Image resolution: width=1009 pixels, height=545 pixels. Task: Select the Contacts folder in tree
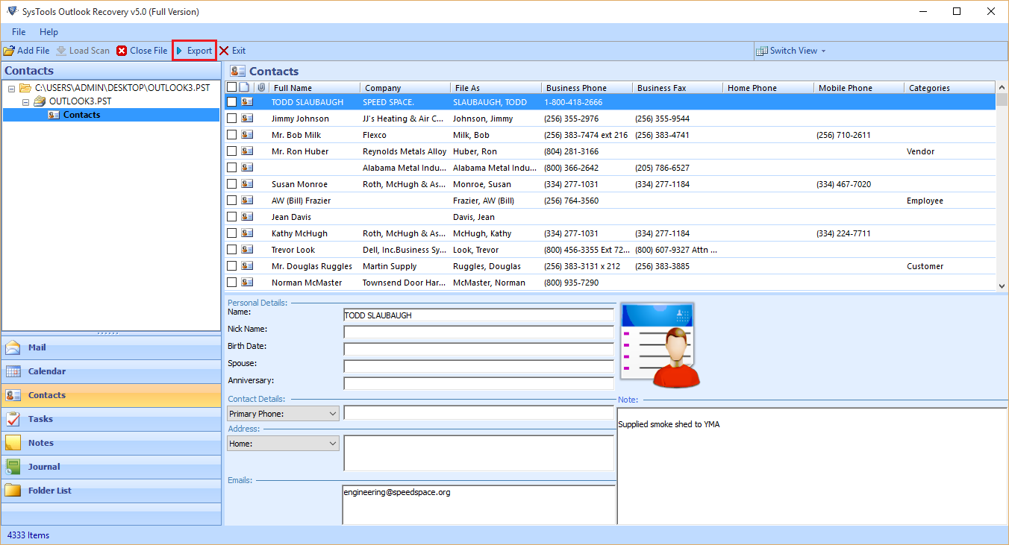click(x=81, y=115)
